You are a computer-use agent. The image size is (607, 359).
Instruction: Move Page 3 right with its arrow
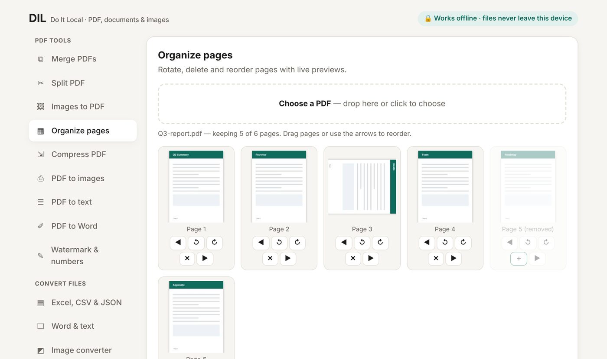pos(371,259)
